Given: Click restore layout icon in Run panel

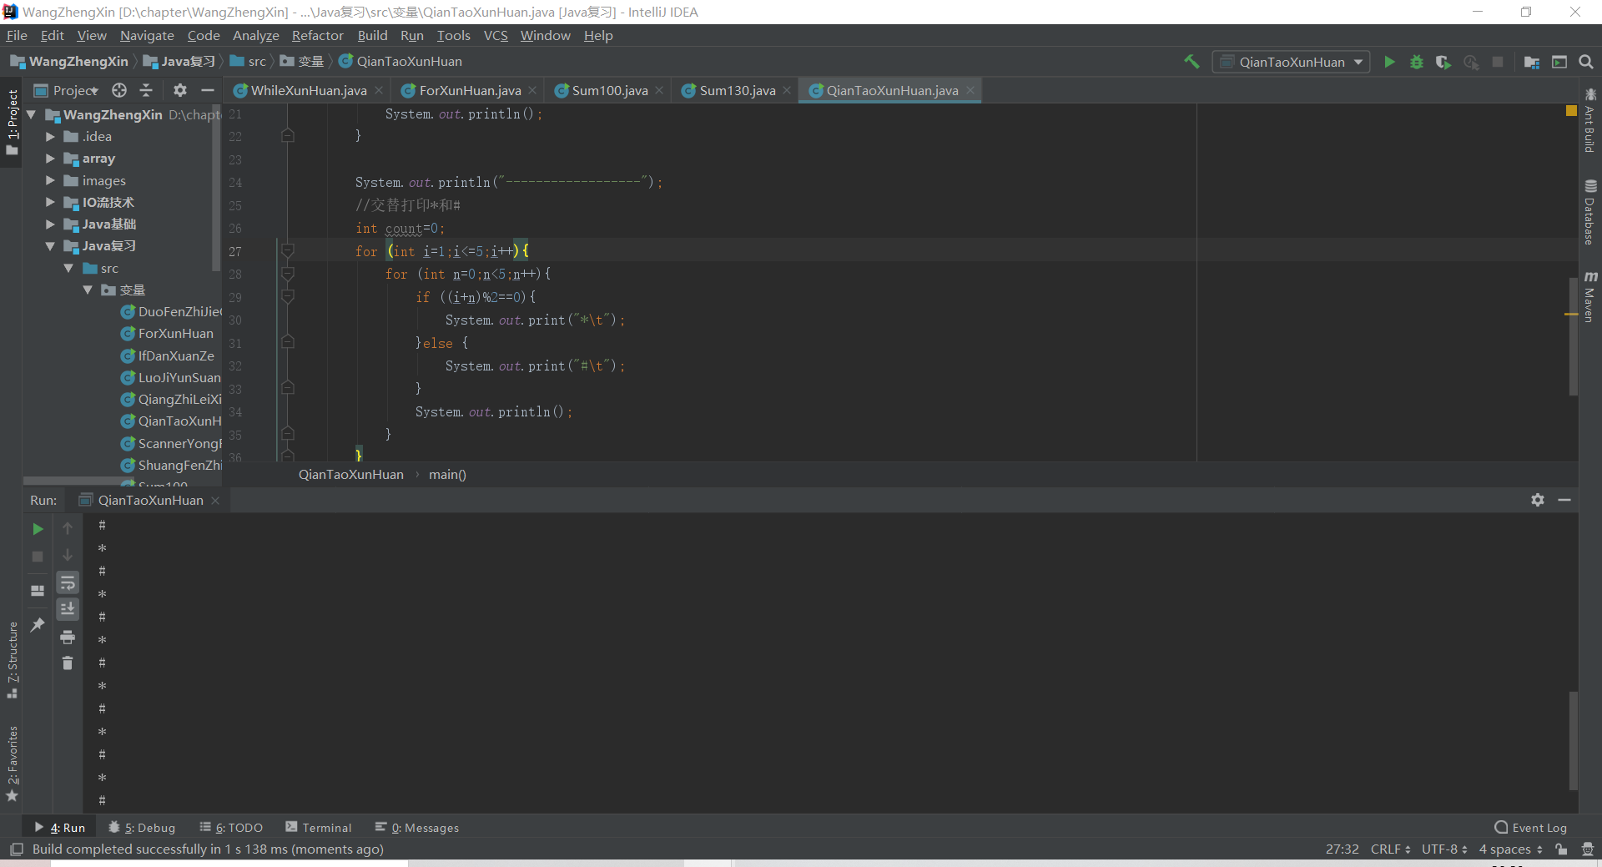Looking at the screenshot, I should click(38, 591).
